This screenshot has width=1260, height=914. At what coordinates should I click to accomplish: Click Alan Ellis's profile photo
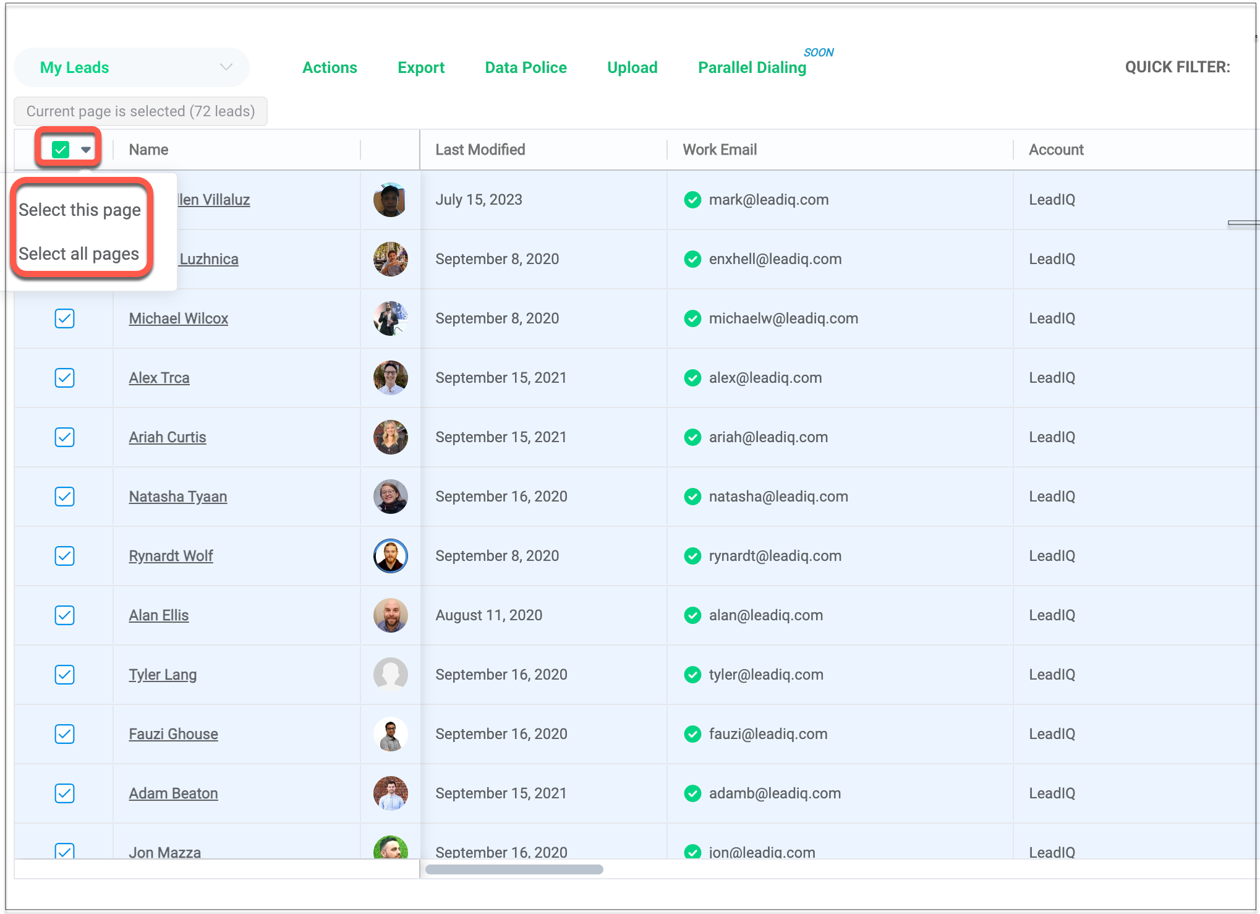tap(390, 615)
